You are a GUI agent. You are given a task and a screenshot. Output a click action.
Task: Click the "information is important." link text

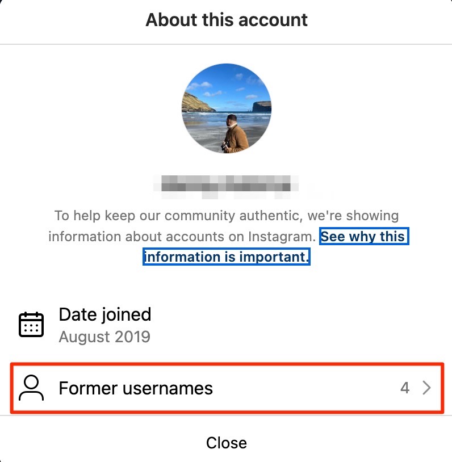coord(227,257)
